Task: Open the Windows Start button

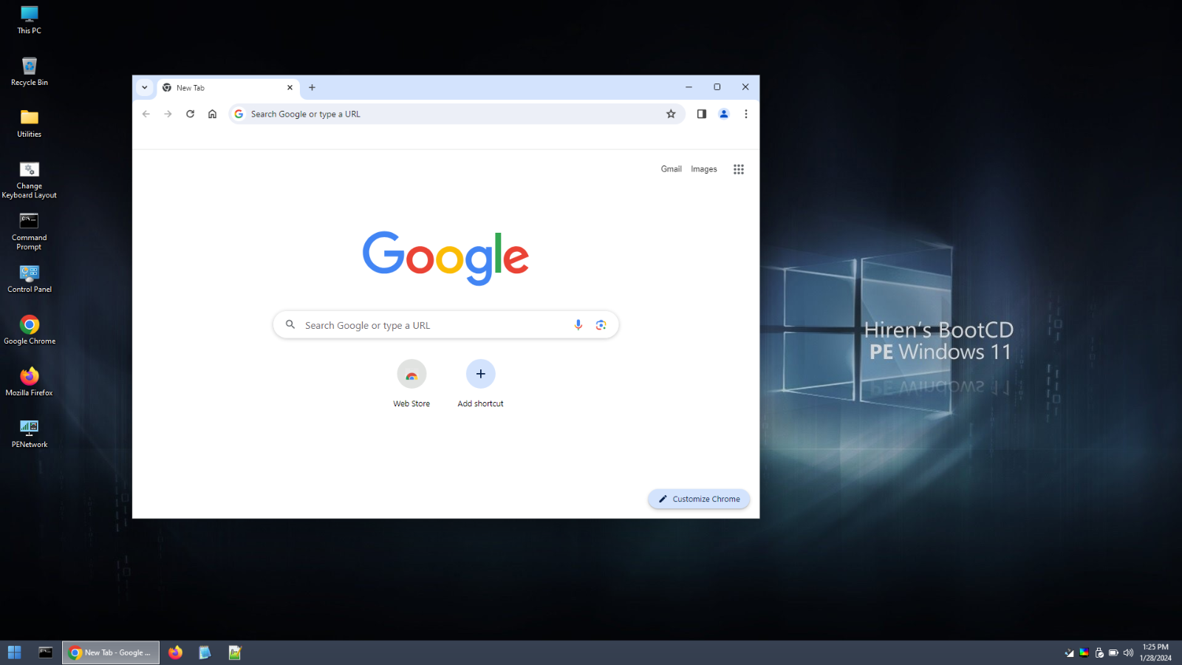Action: [x=15, y=652]
